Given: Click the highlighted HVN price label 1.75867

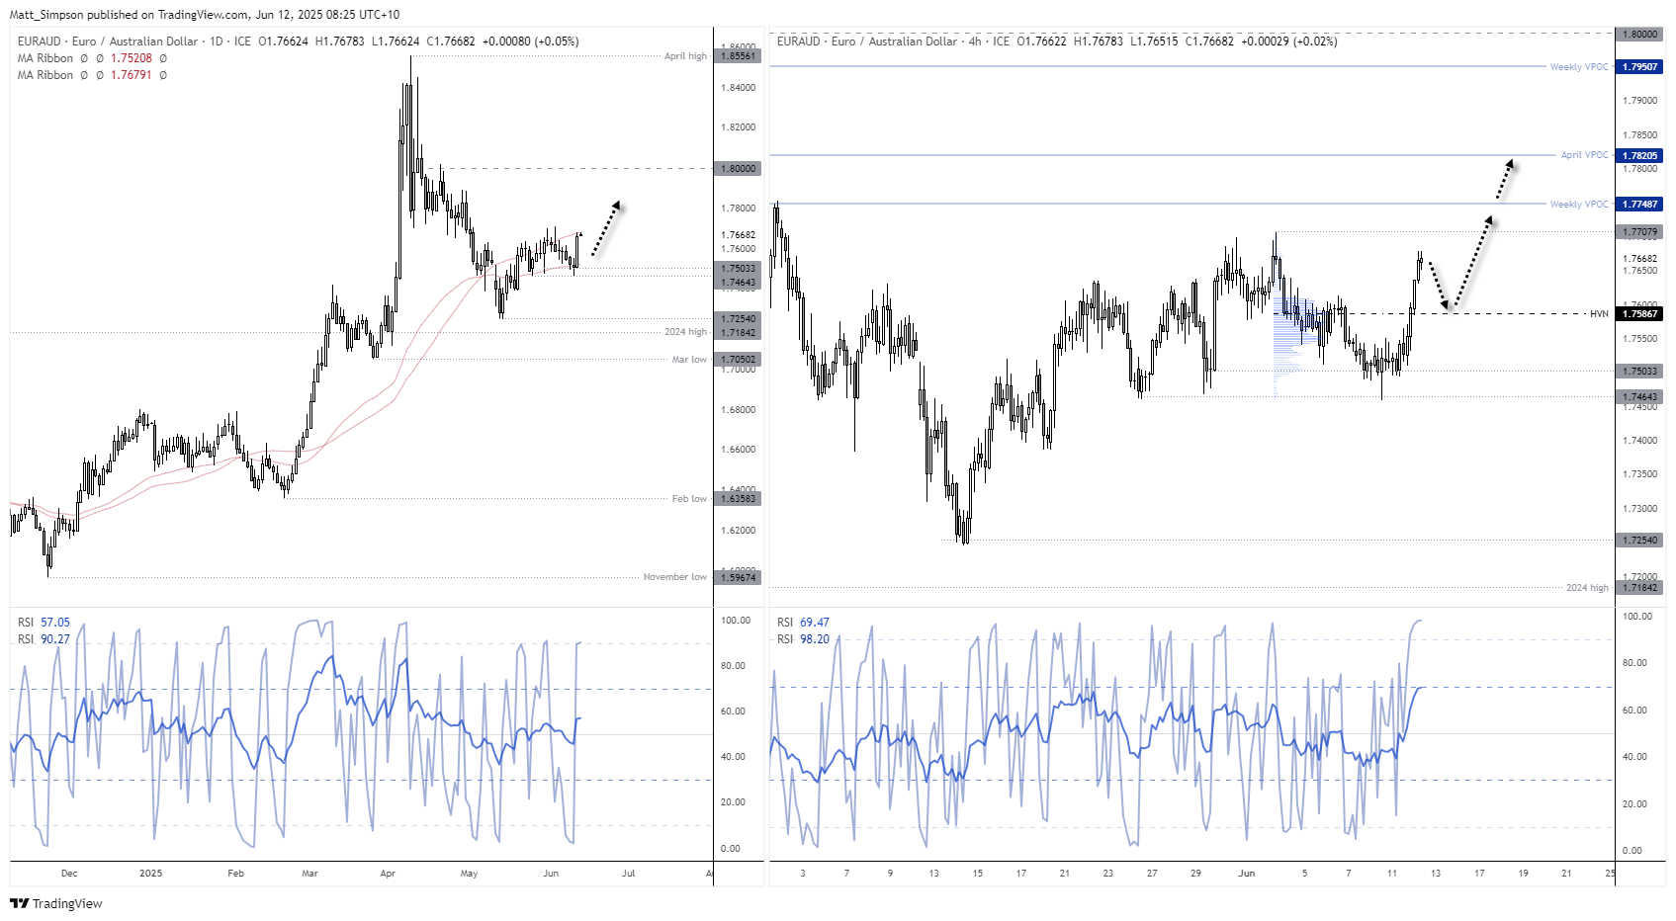Looking at the screenshot, I should click(1641, 313).
